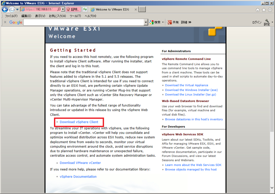Viewport: 275px width, 194px height.
Task: Click the Home icon
Action: click(x=258, y=10)
